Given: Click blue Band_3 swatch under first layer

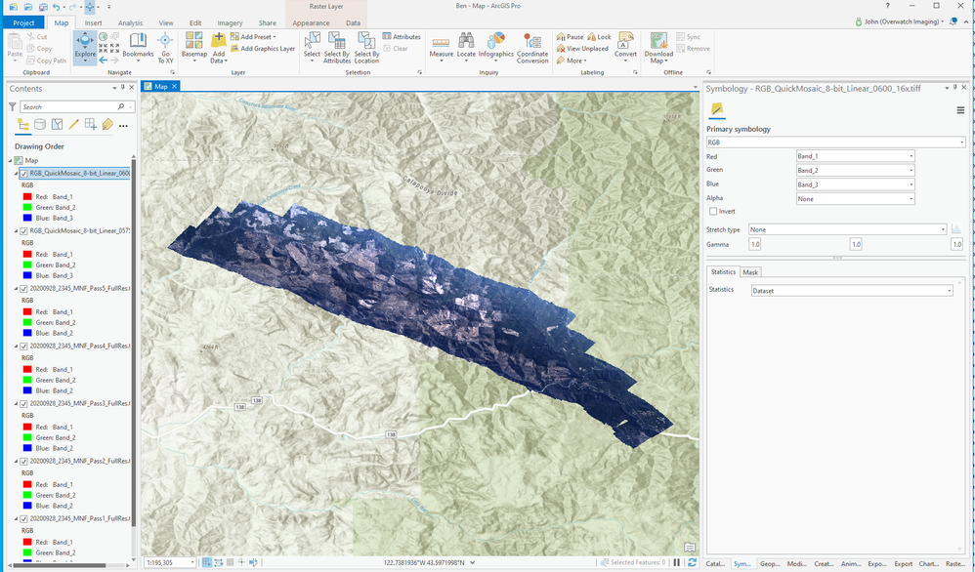Looking at the screenshot, I should (x=27, y=218).
